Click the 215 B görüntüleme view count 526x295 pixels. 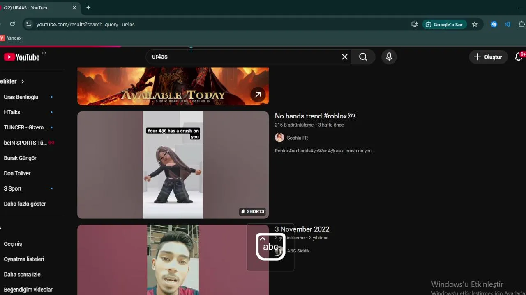[294, 125]
